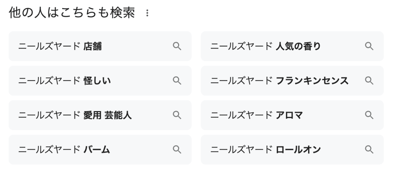Screen dimensions: 393x174
Task: Click magnifier icon next to フランキンセンス
Action: tap(369, 80)
